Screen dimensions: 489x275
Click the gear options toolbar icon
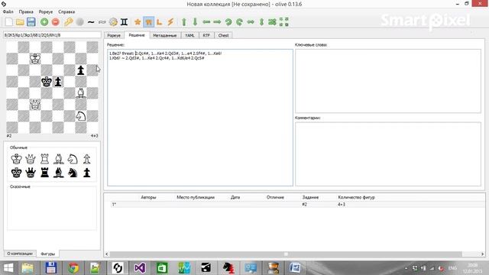click(113, 22)
